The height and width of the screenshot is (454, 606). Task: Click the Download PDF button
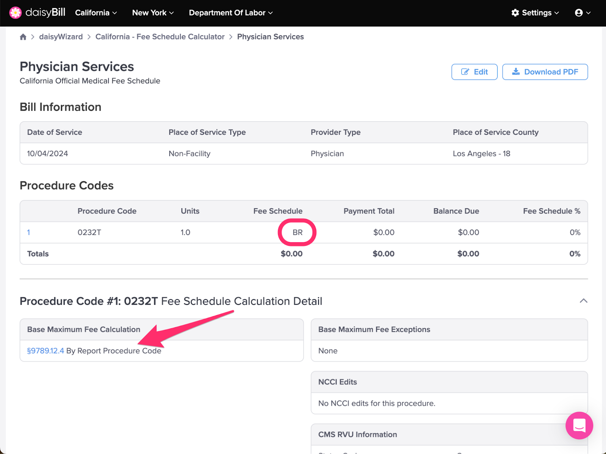pos(545,72)
